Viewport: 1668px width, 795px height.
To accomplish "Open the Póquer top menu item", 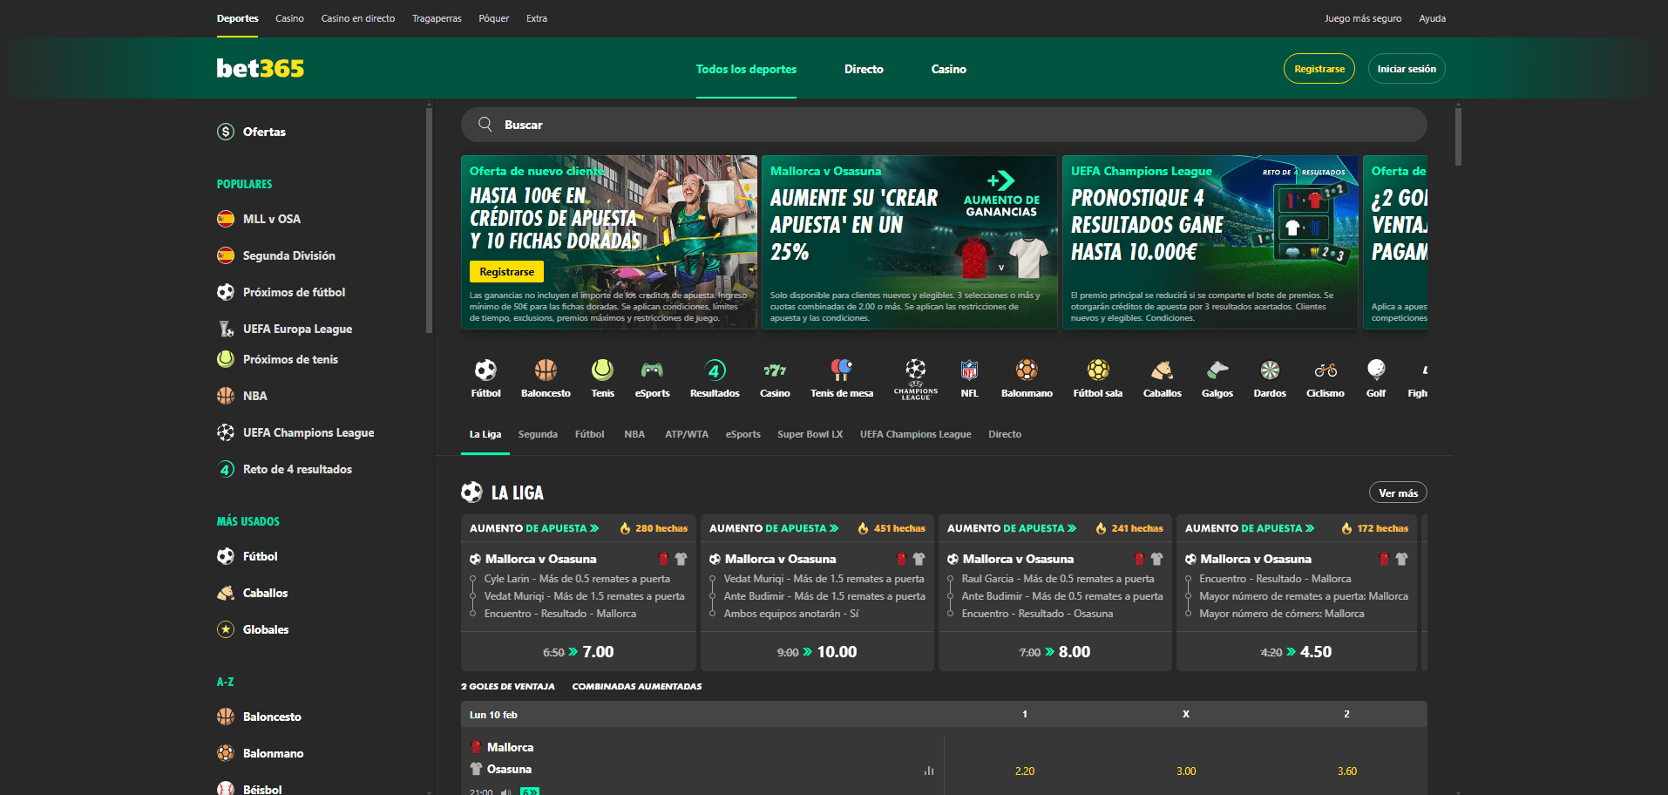I will click(x=493, y=18).
